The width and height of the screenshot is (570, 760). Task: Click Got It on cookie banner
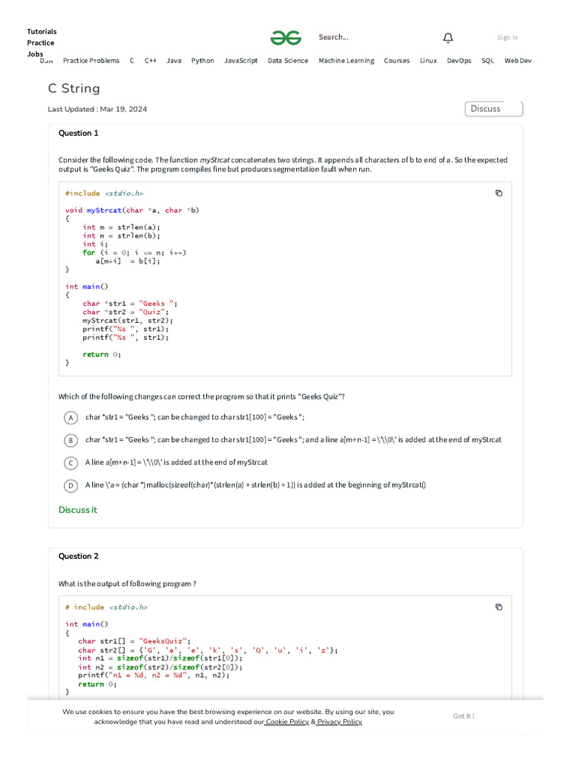coord(463,716)
